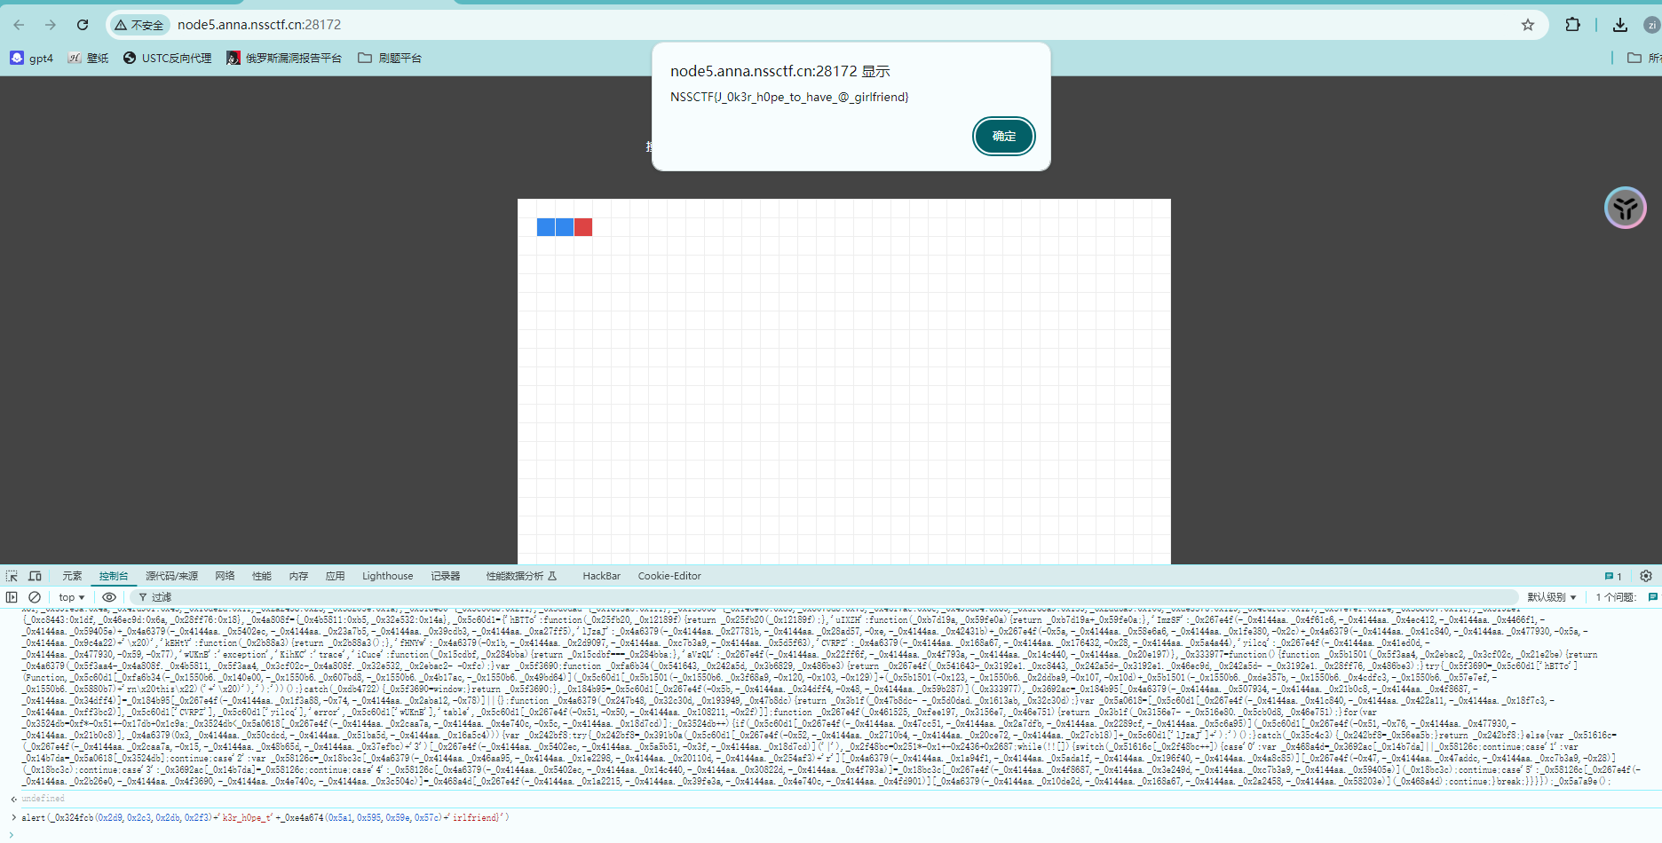1662x843 pixels.
Task: Click the inspect element picker icon
Action: [x=12, y=576]
